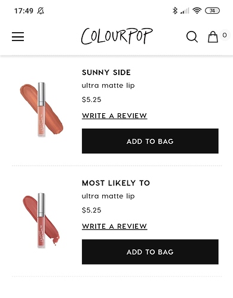Add Most Likely To to bag
Image resolution: width=233 pixels, height=298 pixels.
click(150, 252)
